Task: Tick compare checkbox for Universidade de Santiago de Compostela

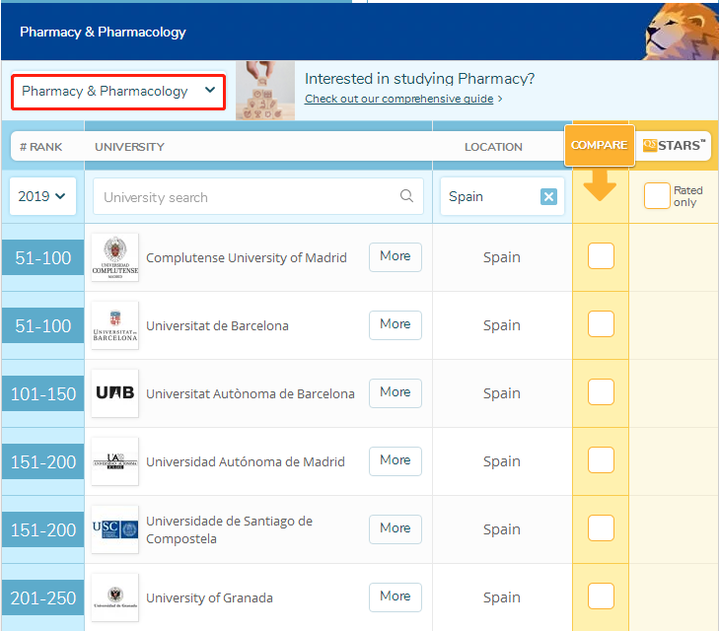Action: pos(601,527)
